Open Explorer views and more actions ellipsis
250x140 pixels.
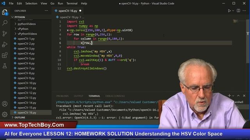pos(46,10)
